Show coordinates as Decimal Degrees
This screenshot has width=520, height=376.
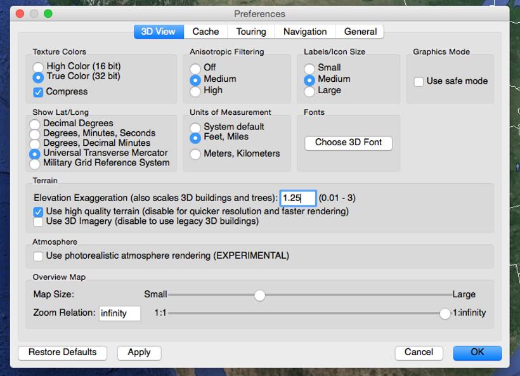click(x=35, y=123)
